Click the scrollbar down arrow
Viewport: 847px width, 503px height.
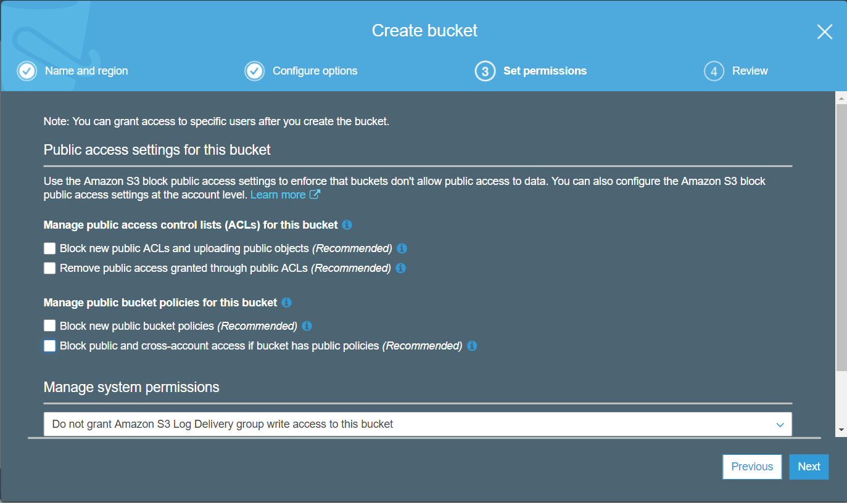pyautogui.click(x=841, y=430)
